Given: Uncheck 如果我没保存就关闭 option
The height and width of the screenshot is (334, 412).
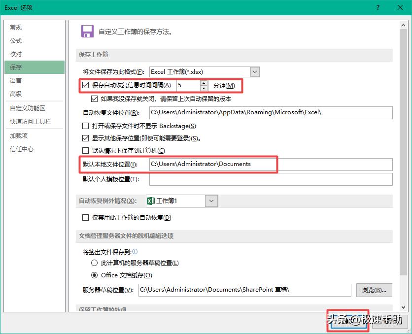Looking at the screenshot, I should click(94, 98).
